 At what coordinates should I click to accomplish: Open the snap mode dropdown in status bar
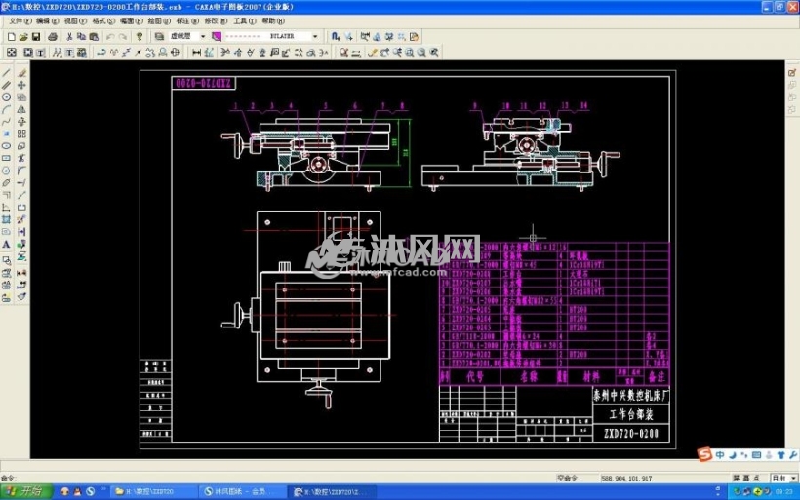pos(794,479)
